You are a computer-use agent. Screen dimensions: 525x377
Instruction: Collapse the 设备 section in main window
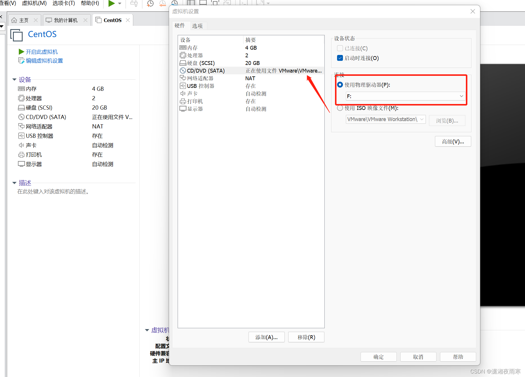14,80
